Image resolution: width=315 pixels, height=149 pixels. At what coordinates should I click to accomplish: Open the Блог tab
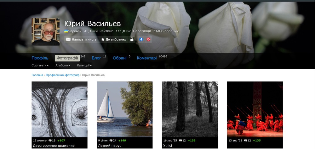pos(96,58)
